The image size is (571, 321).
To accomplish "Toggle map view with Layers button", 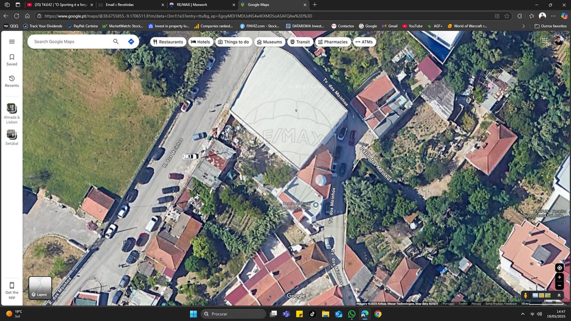I will point(40,288).
